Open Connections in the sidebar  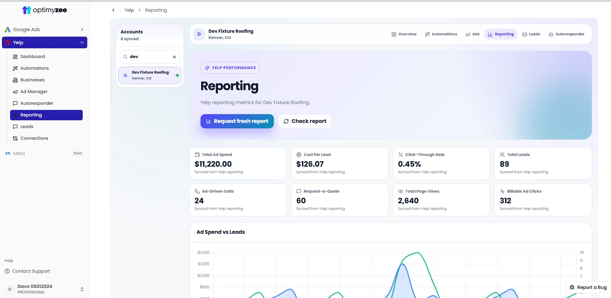[x=46, y=138]
